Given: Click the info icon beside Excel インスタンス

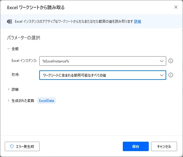Looking at the screenshot, I should 171,61.
